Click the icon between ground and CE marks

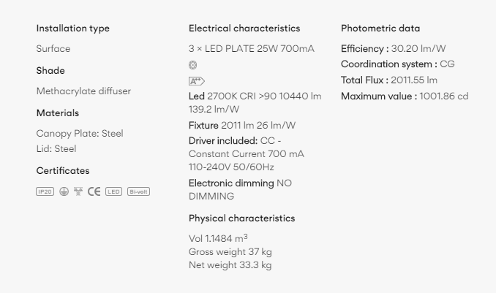click(78, 191)
